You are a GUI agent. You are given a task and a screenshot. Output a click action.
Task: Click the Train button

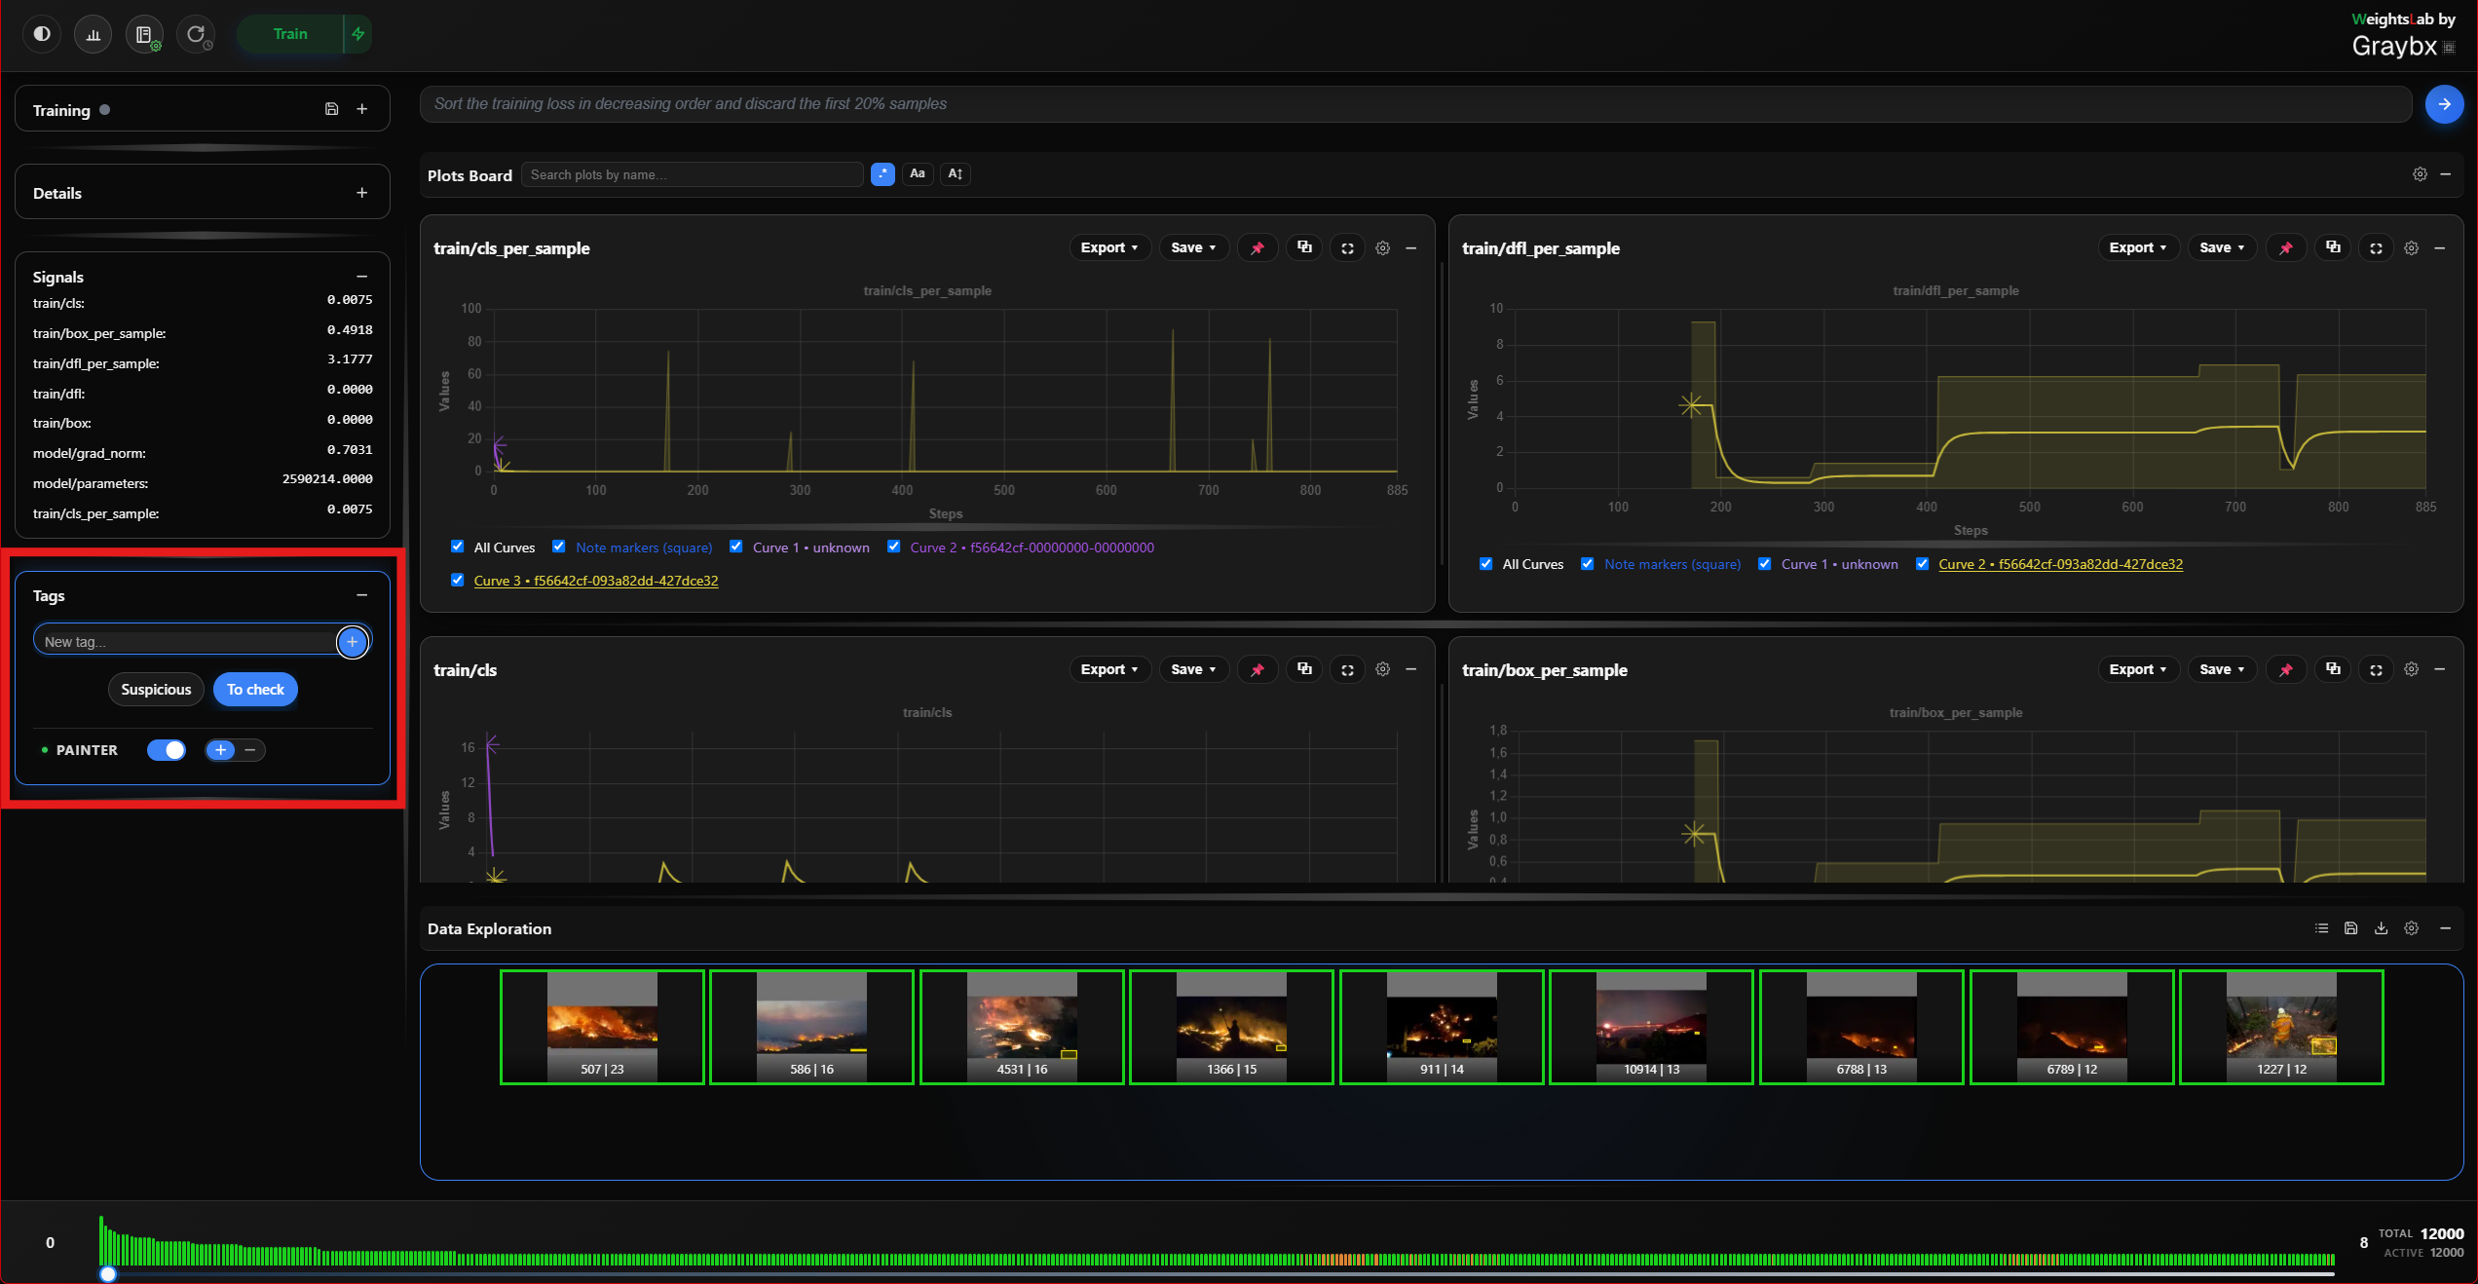coord(290,34)
